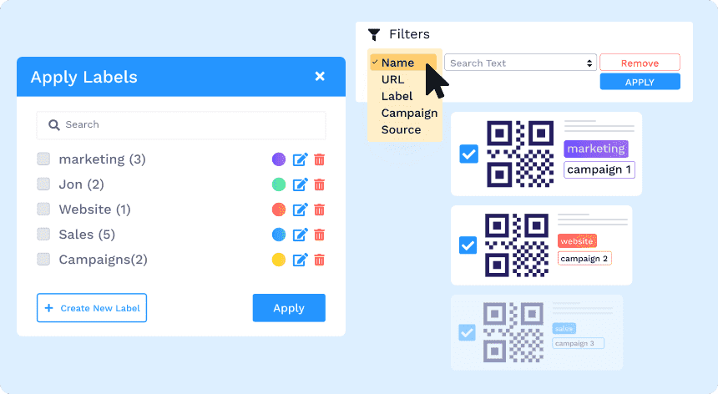Edit the Jon label
Viewport: 718px width, 394px height.
click(300, 184)
